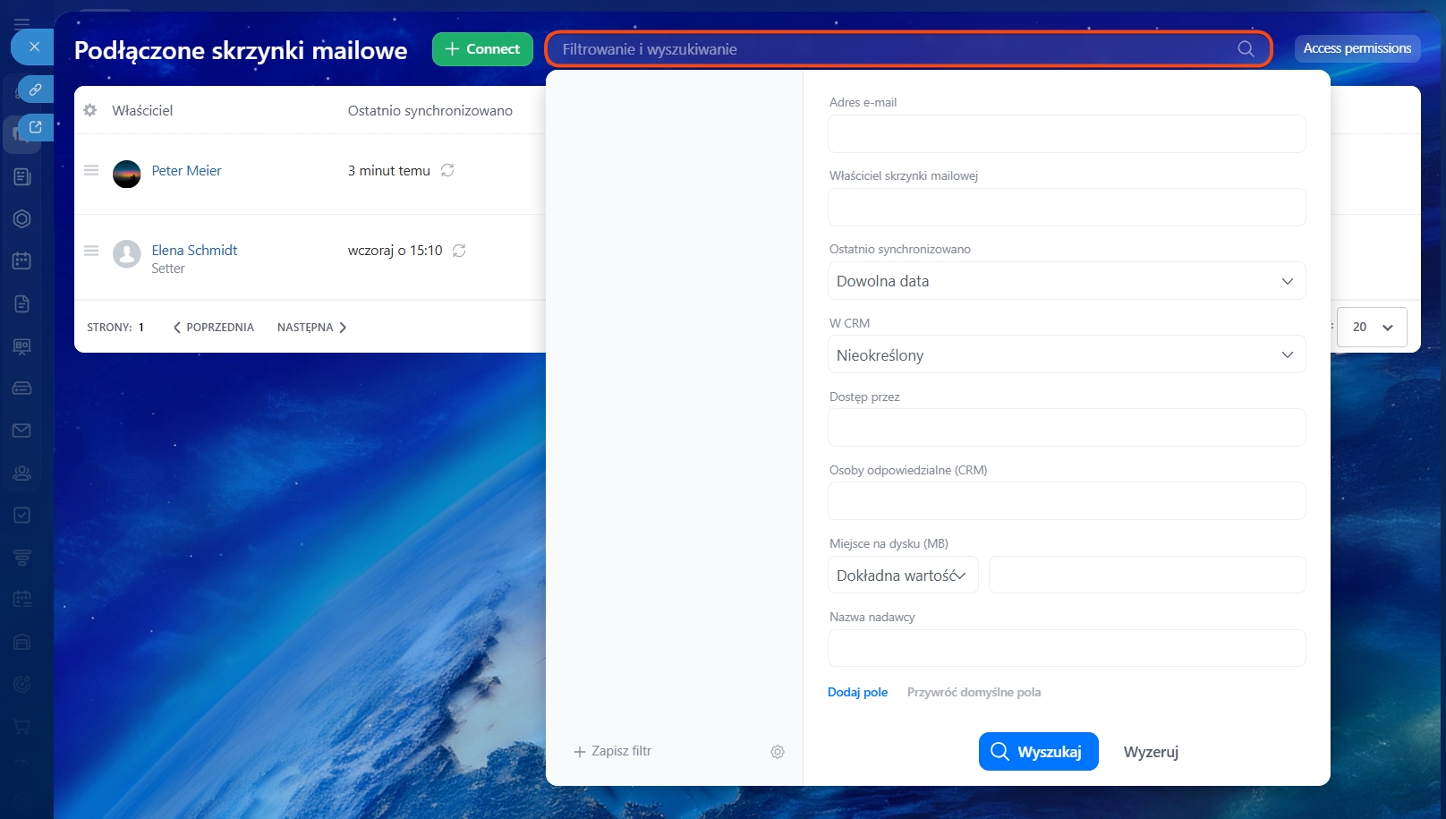Expand the W CRM dropdown
This screenshot has width=1446, height=819.
[1067, 355]
